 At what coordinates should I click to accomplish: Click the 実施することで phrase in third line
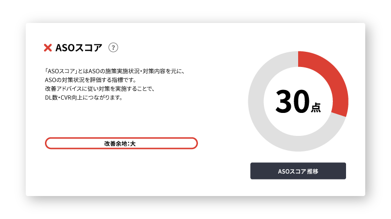point(134,89)
